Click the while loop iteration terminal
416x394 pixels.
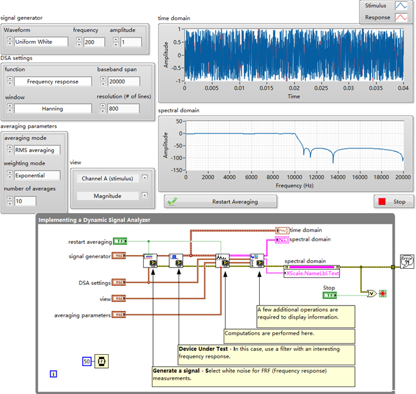pyautogui.click(x=54, y=374)
